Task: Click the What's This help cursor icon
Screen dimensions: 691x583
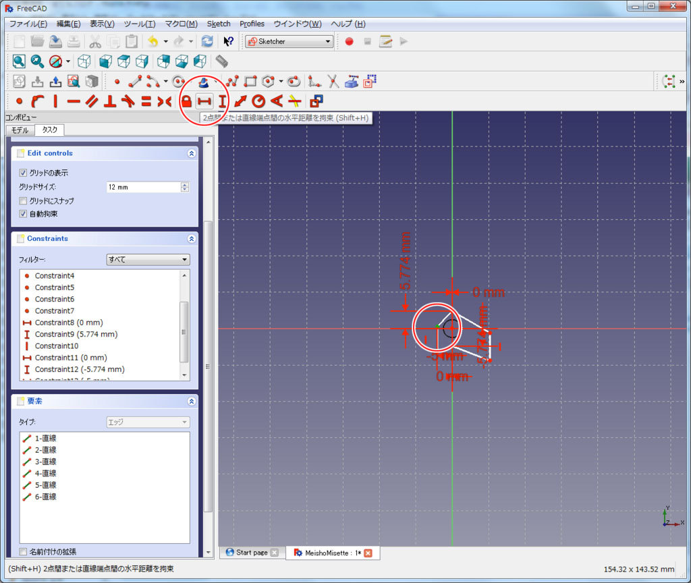Action: [x=228, y=41]
